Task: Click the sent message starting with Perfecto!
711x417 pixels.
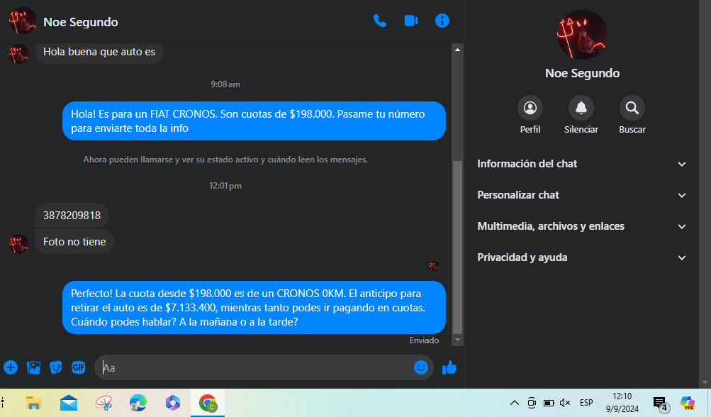Action: click(x=254, y=308)
